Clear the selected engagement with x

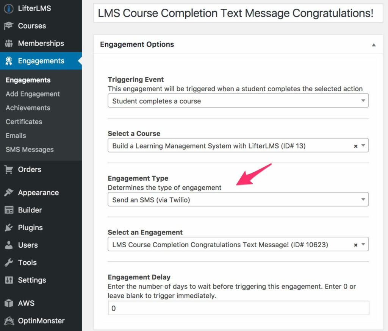355,245
